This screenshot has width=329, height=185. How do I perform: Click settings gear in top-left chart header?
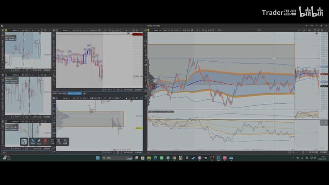pyautogui.click(x=45, y=30)
